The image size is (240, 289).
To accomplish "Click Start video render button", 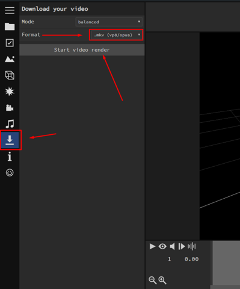I will coord(82,50).
